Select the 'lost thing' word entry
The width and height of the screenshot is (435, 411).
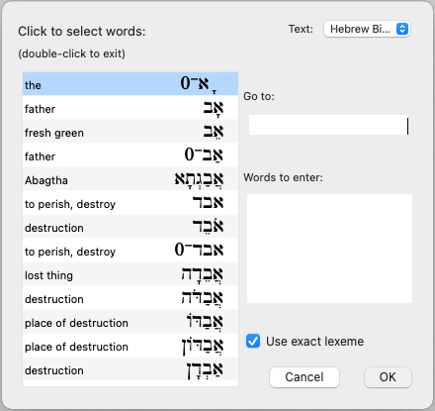tap(130, 274)
